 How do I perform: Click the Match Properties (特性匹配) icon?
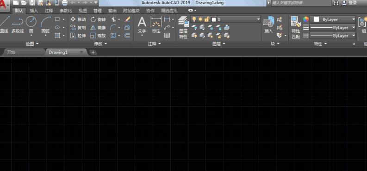[296, 28]
